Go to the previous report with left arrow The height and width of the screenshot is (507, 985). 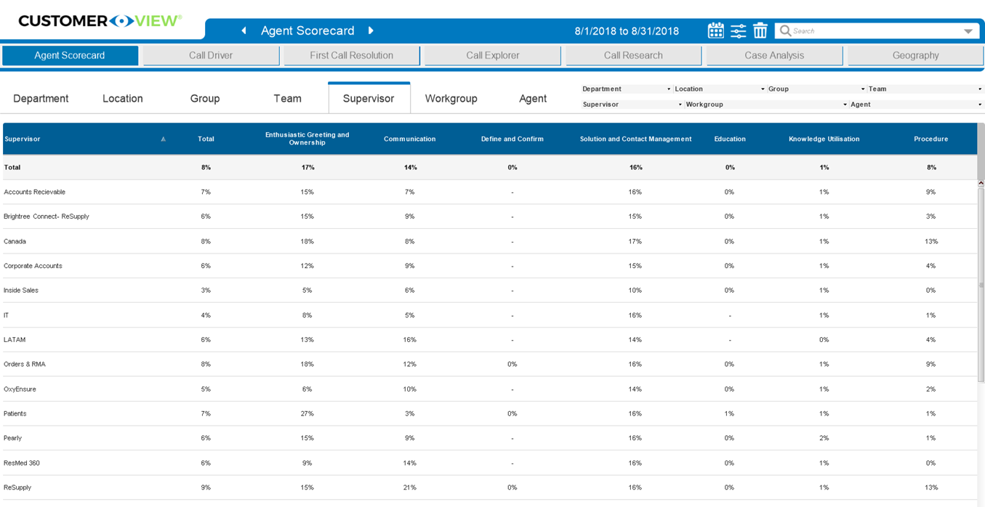(244, 31)
